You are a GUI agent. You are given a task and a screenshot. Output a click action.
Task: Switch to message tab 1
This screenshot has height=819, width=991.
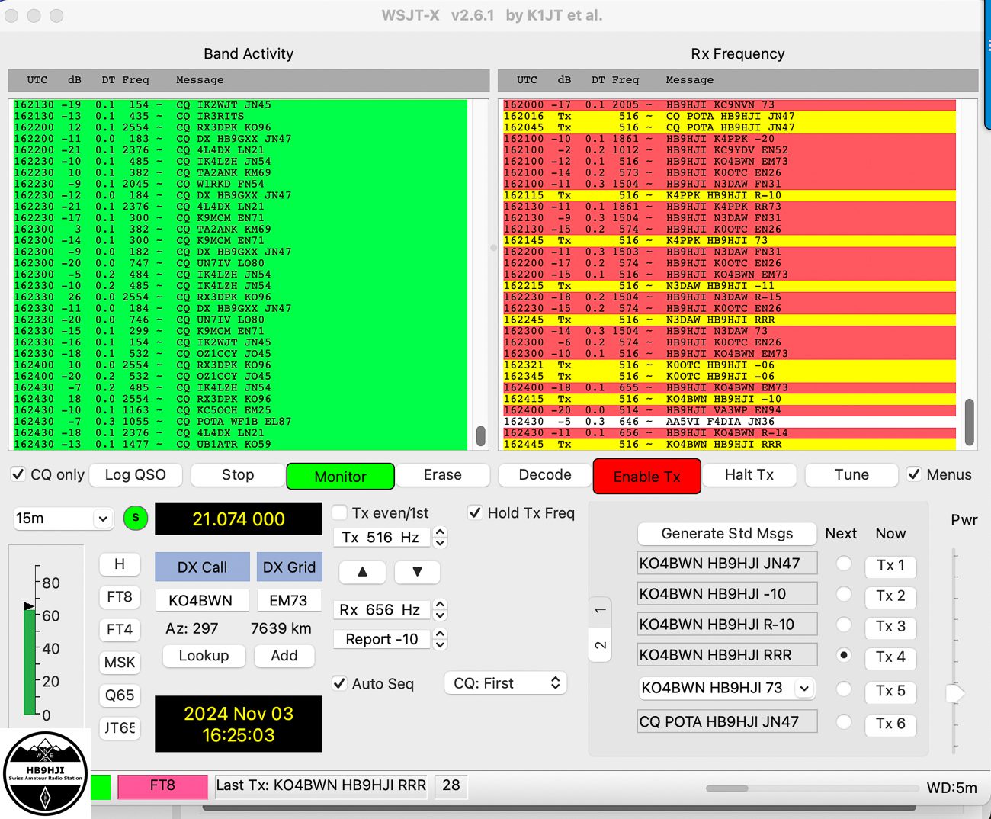[x=601, y=611]
